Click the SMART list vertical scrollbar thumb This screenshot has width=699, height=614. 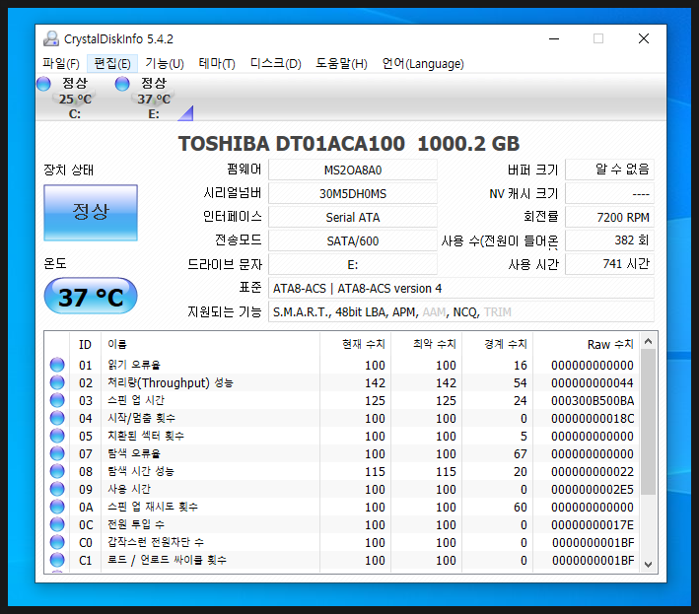[648, 422]
